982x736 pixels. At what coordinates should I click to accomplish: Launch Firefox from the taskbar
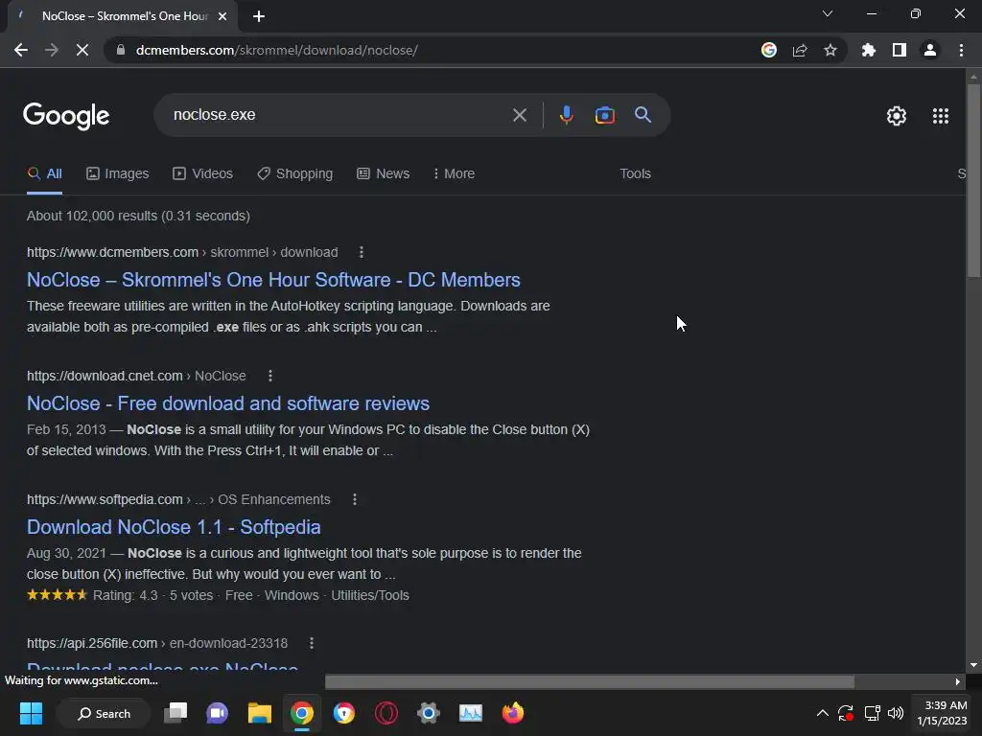[512, 713]
